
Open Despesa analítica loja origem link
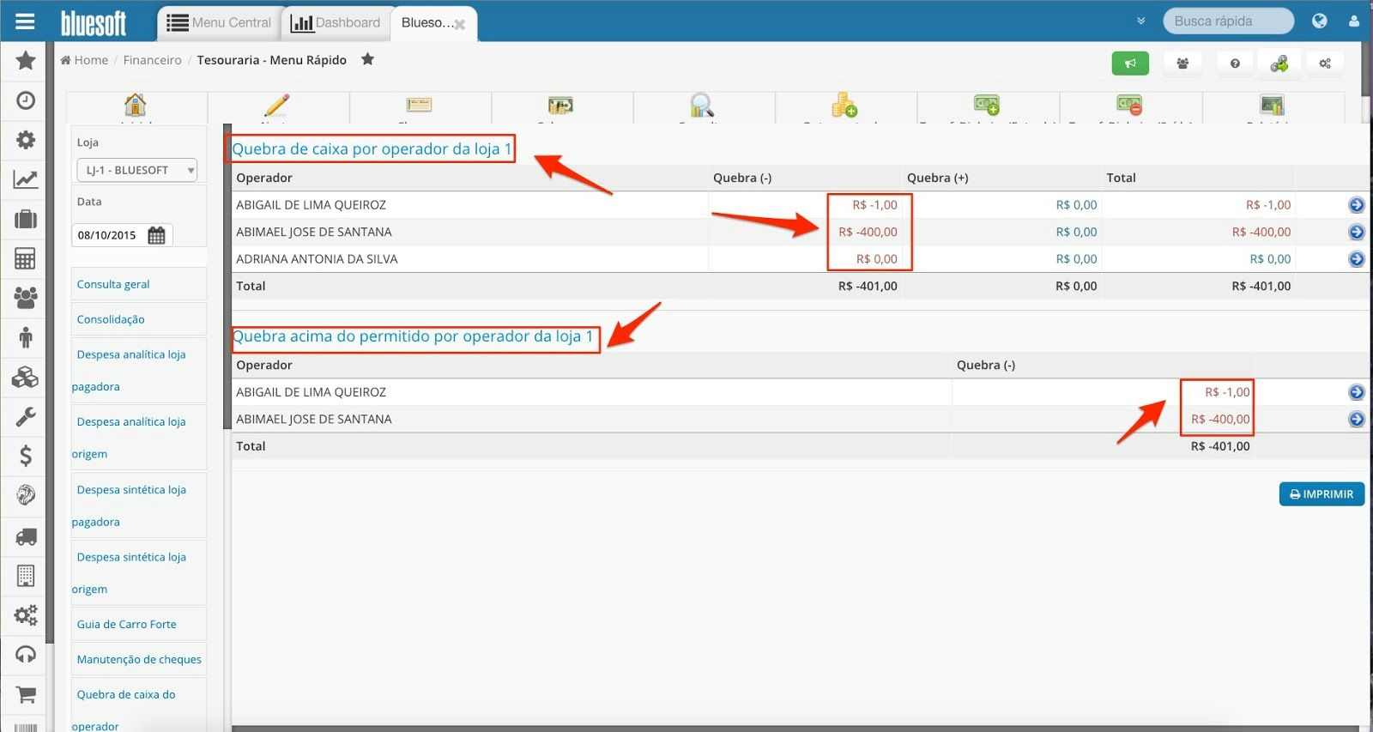(130, 438)
